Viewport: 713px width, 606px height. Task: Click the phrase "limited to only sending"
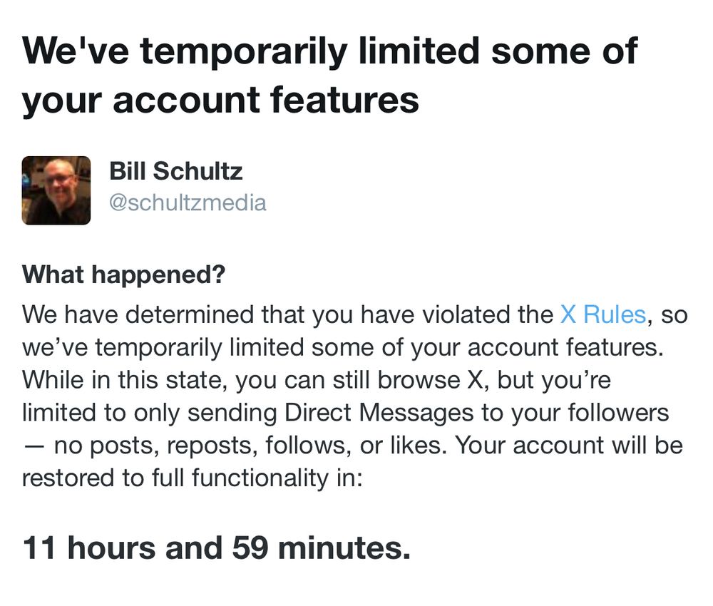click(x=150, y=413)
